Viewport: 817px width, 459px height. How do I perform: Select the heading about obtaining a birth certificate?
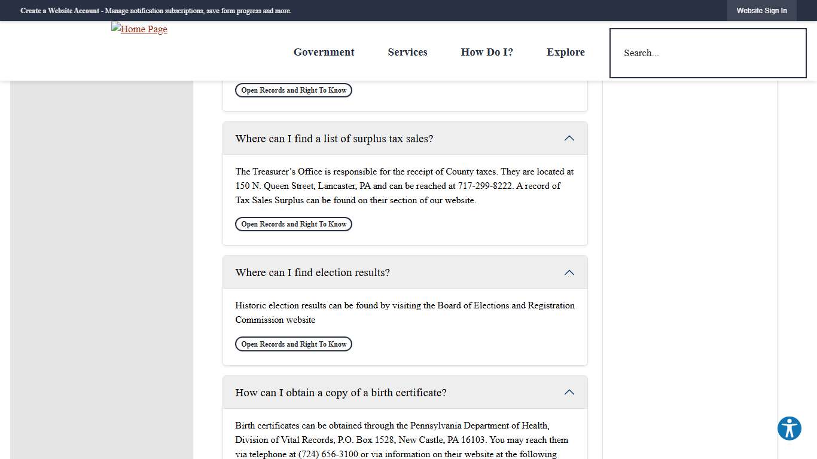(x=340, y=392)
